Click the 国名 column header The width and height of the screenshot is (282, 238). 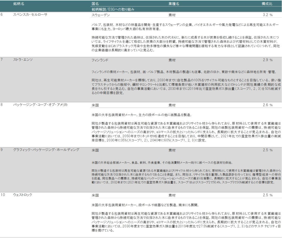click(95, 4)
